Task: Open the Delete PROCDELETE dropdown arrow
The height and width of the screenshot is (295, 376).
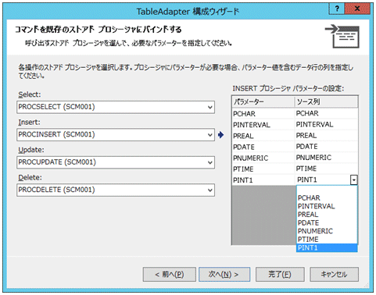Action: click(x=210, y=190)
